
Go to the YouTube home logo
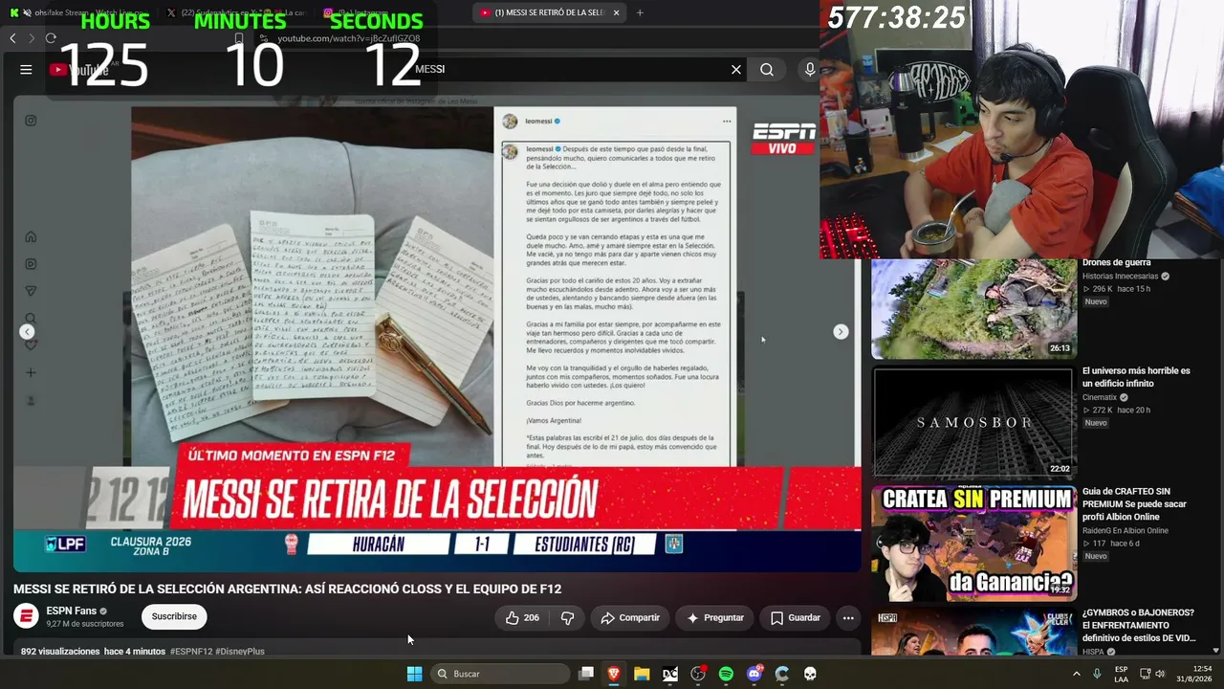pos(78,69)
